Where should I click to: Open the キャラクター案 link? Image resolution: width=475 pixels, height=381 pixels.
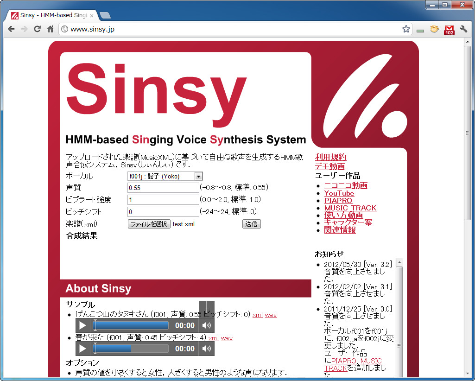click(x=348, y=222)
